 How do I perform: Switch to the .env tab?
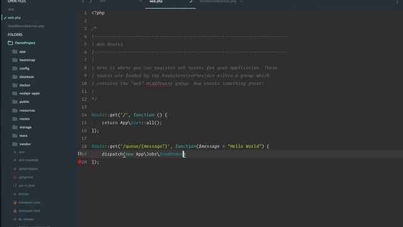pos(103,1)
